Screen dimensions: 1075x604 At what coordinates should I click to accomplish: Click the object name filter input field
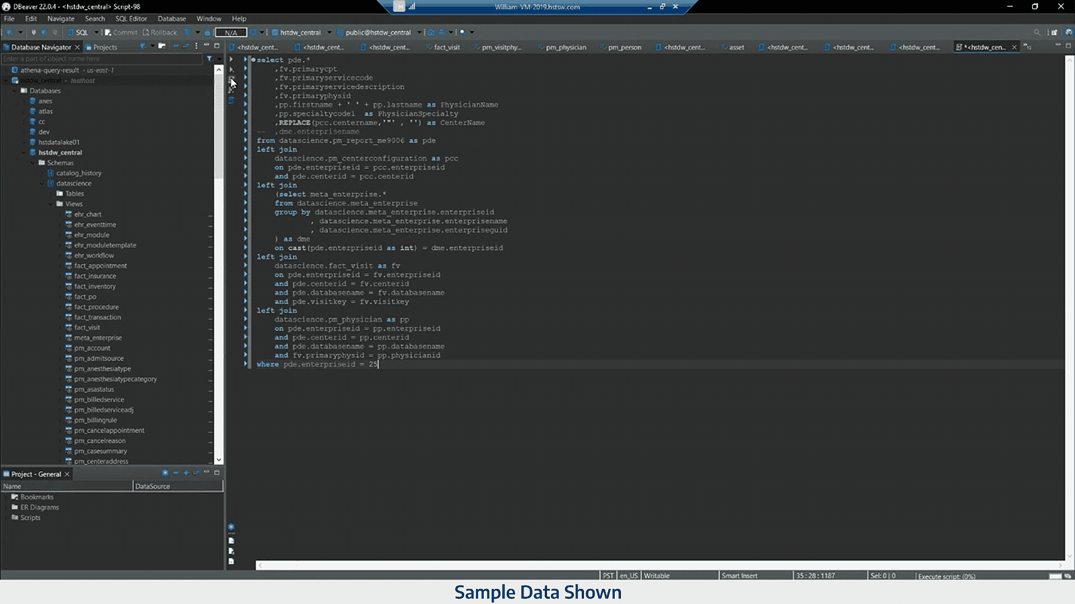pyautogui.click(x=102, y=59)
